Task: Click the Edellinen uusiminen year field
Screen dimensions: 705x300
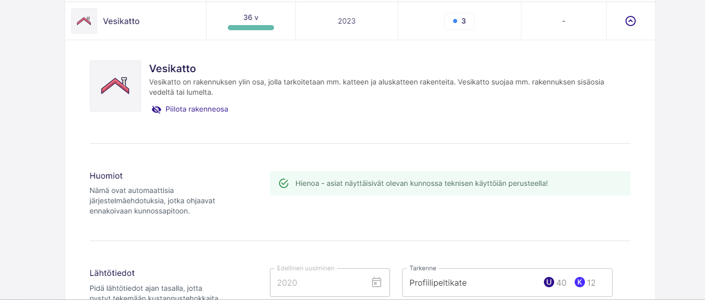Action: (318, 283)
